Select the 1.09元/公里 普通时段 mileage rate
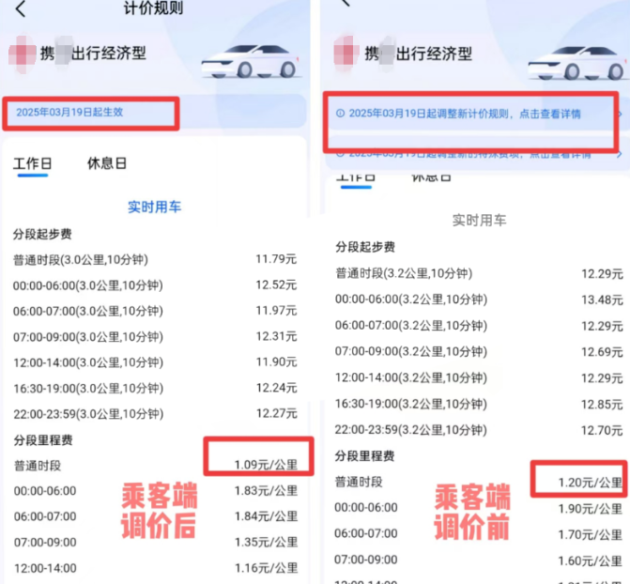 click(x=266, y=465)
